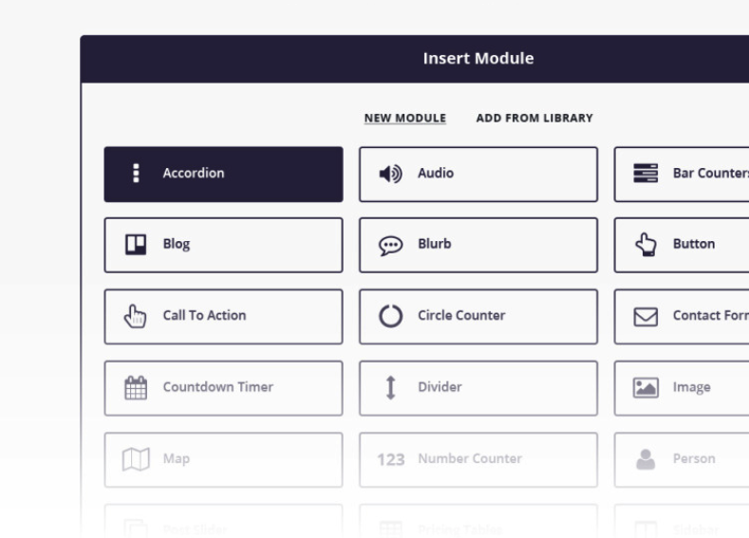Image resolution: width=749 pixels, height=538 pixels.
Task: Click the Image picture icon
Action: 646,387
